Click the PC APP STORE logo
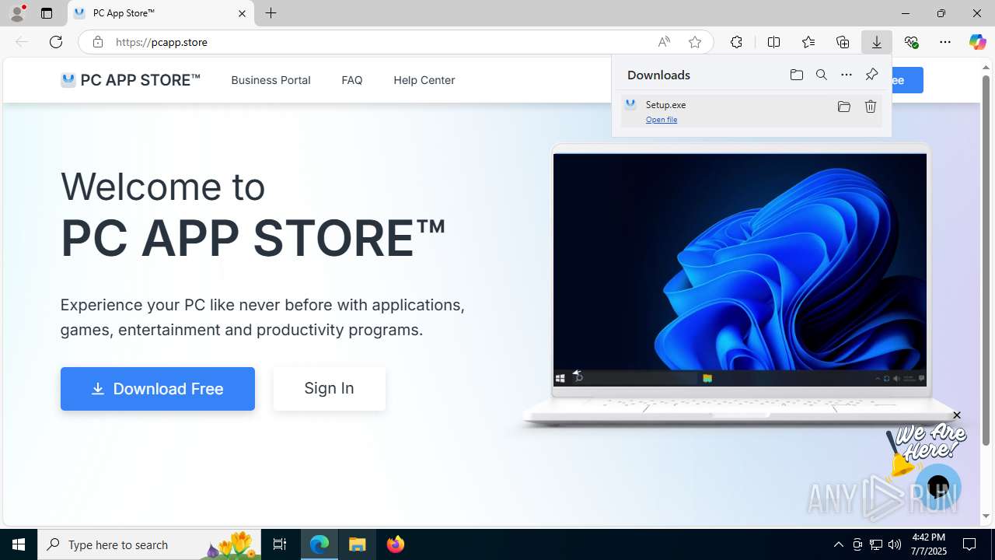995x560 pixels. pyautogui.click(x=131, y=80)
